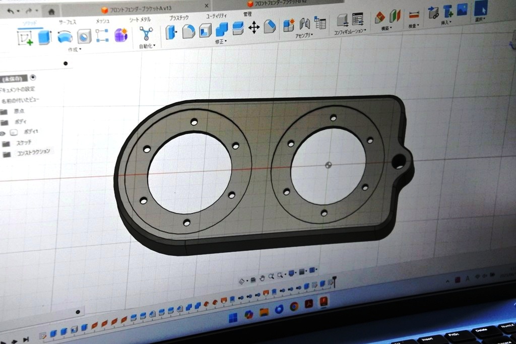The width and height of the screenshot is (516, 344).
Task: Click the Home button left of document tabs
Action: [51, 11]
